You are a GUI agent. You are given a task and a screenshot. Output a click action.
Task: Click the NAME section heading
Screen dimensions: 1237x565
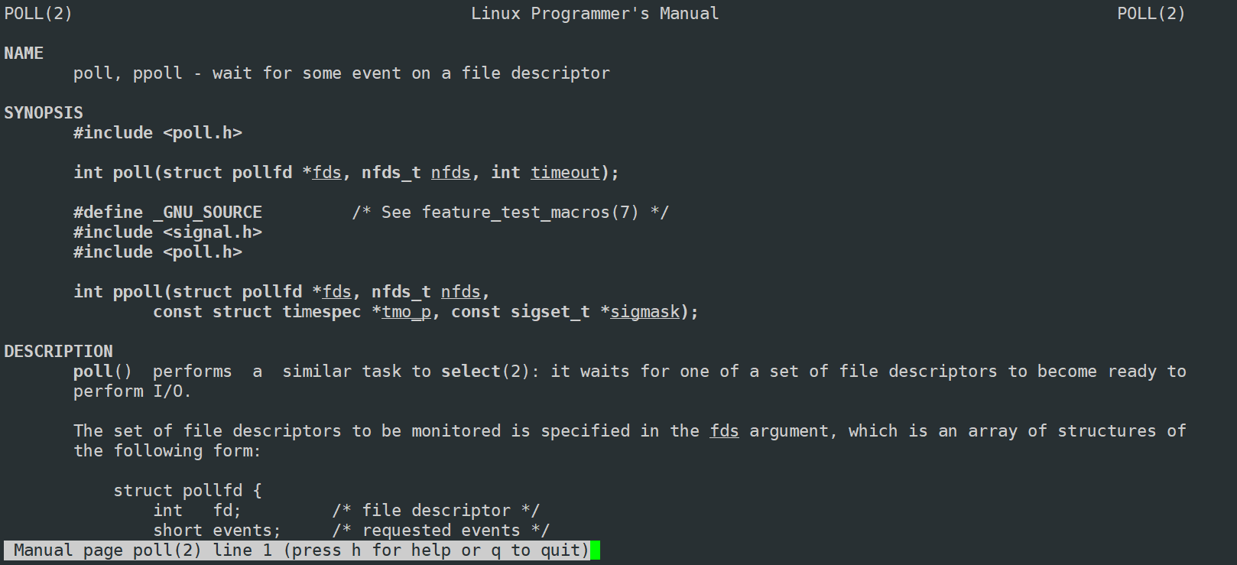[x=24, y=54]
